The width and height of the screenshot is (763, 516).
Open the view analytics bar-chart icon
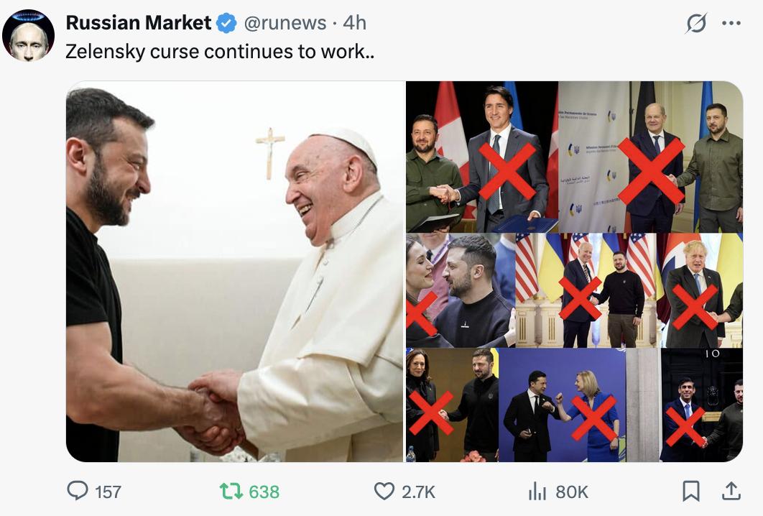(x=537, y=491)
